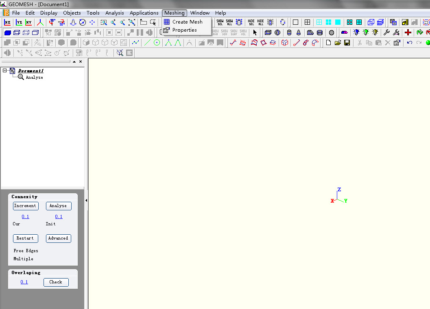The width and height of the screenshot is (430, 309).
Task: Click the Analyse button in Connexity
Action: (x=59, y=206)
